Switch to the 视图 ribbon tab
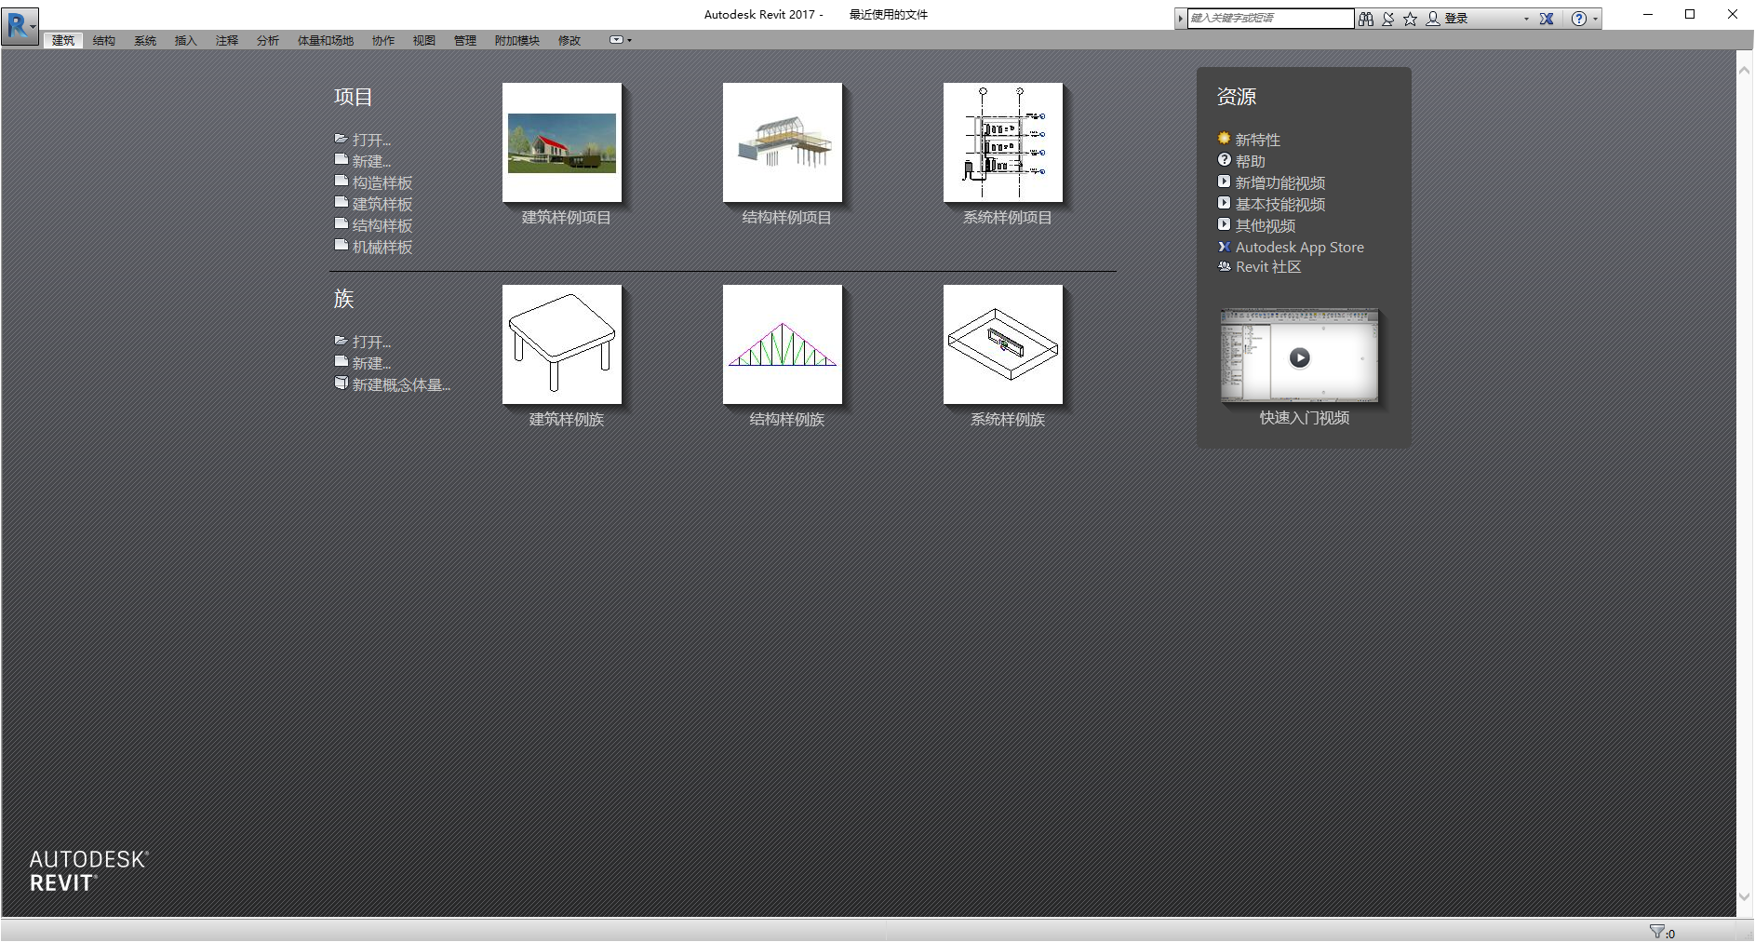Viewport: 1755px width, 942px height. tap(423, 40)
